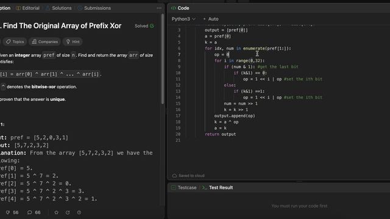Click the problem description scrollbar
This screenshot has width=390, height=219.
(x=163, y=59)
